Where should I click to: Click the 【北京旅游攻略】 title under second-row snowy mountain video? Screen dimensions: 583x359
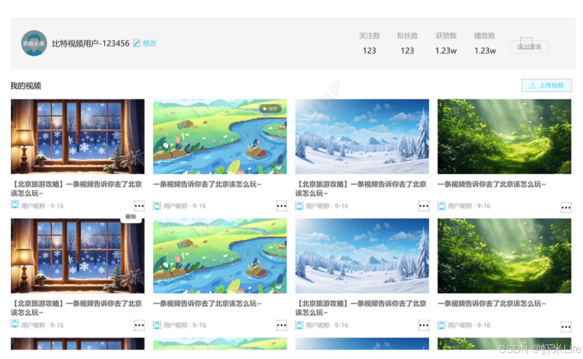click(x=361, y=308)
